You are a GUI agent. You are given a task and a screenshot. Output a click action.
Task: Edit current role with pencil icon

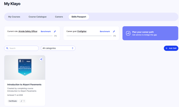point(55,31)
